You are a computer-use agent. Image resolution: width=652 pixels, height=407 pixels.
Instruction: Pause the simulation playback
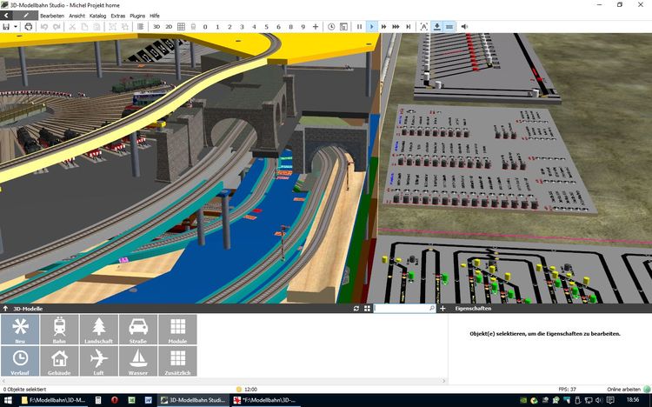pos(359,27)
